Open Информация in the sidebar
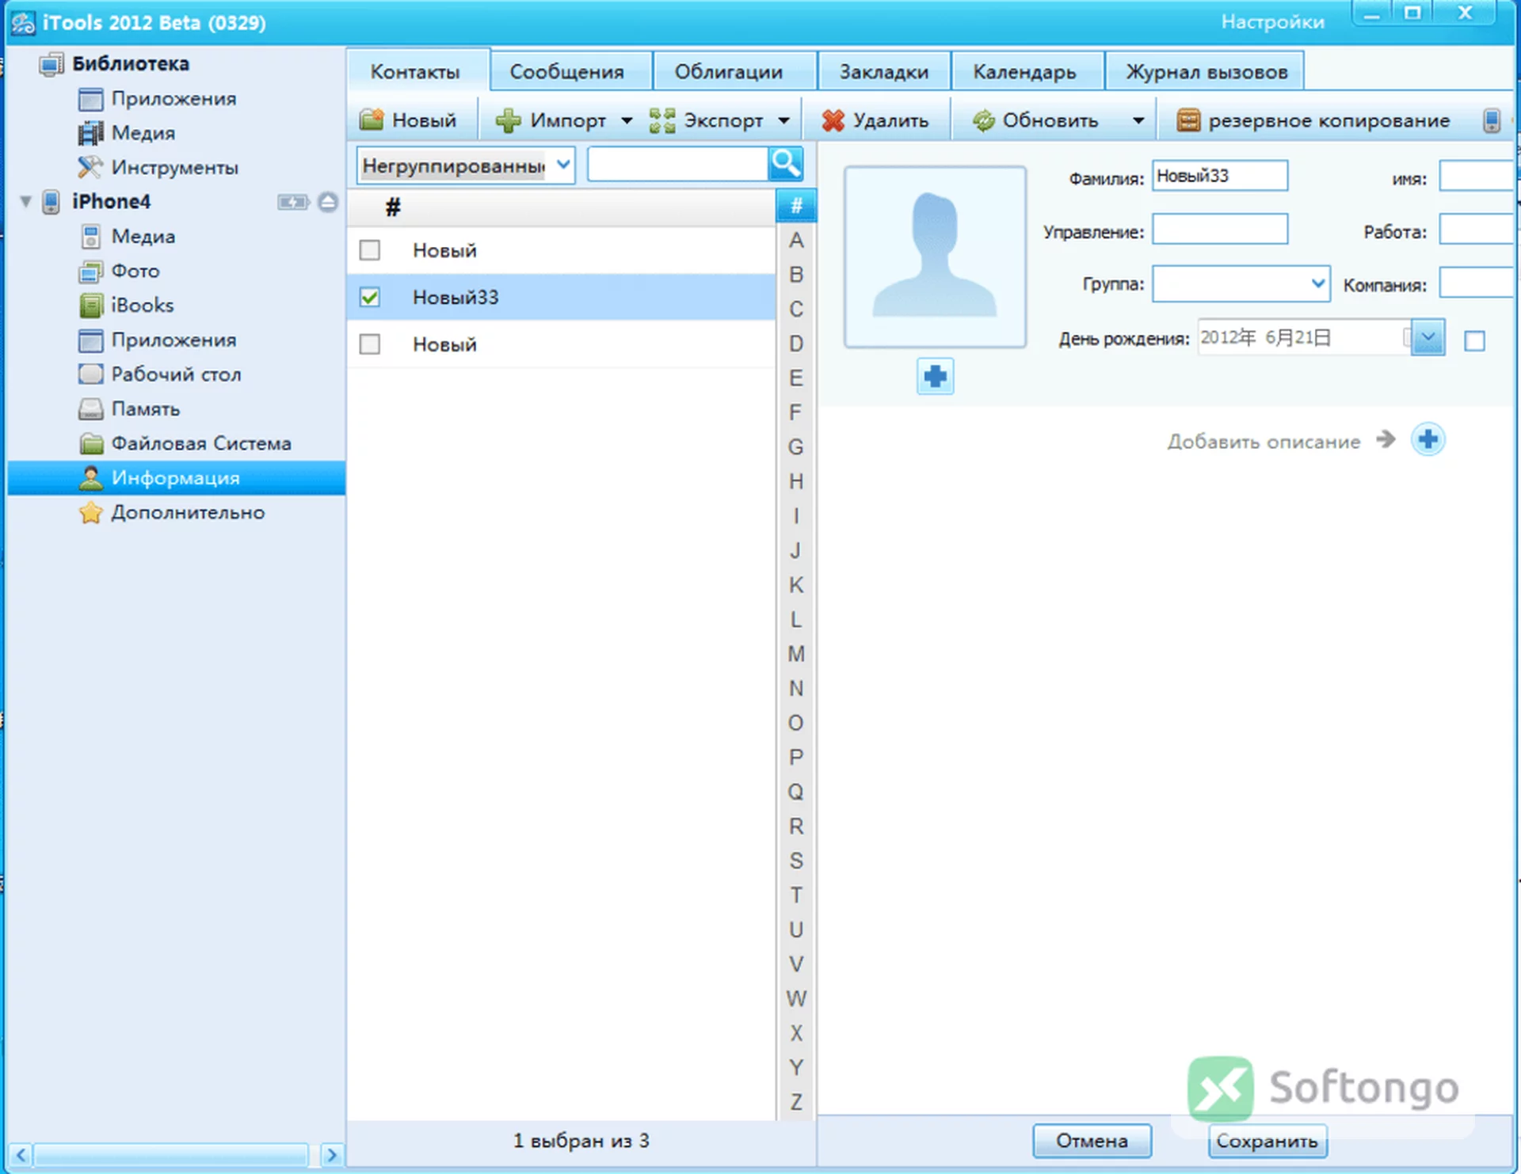Image resolution: width=1521 pixels, height=1174 pixels. pyautogui.click(x=176, y=477)
